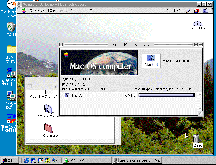Open the 特別 menu

pyautogui.click(x=75, y=11)
